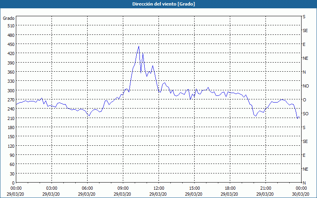Click the 300 value on the left axis
Screen dimensions: 317x198
click(11, 91)
